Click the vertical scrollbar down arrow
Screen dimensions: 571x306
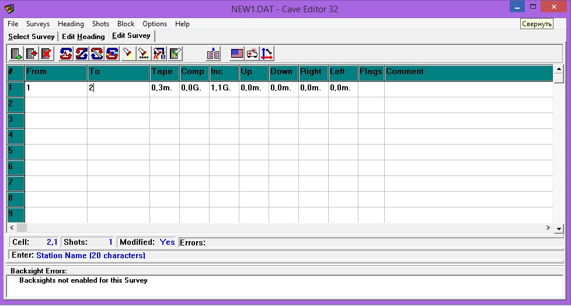(559, 229)
